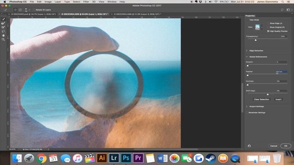Open the Calendar app in dock
Image resolution: width=294 pixels, height=165 pixels.
coord(53,159)
